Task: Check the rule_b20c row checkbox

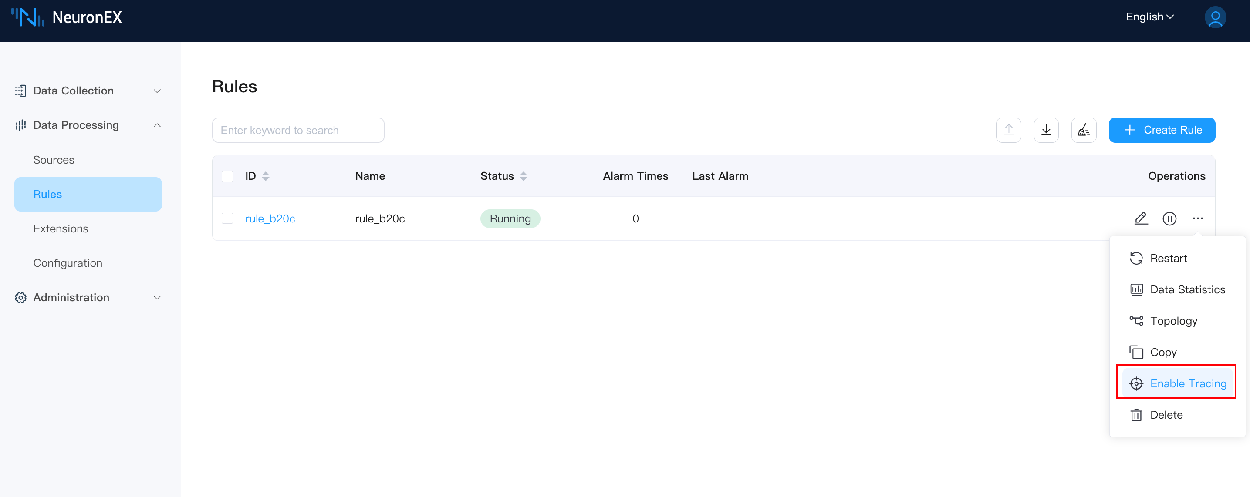Action: (227, 218)
